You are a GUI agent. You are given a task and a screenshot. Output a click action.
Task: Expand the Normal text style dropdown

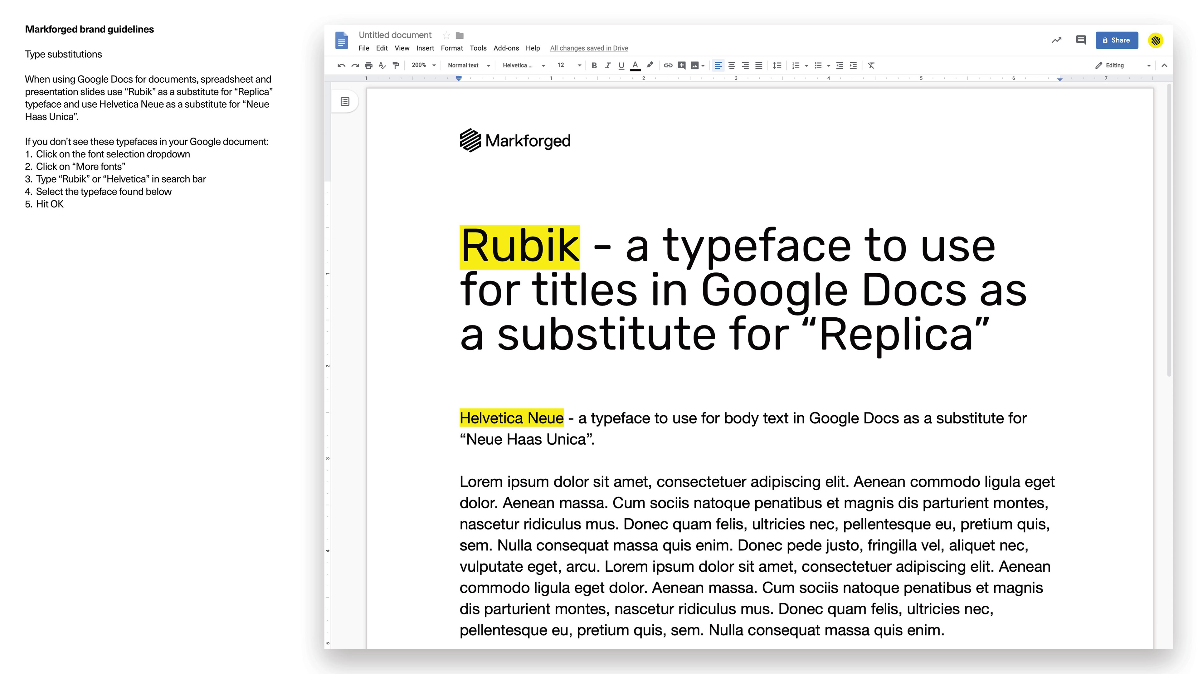(x=468, y=66)
